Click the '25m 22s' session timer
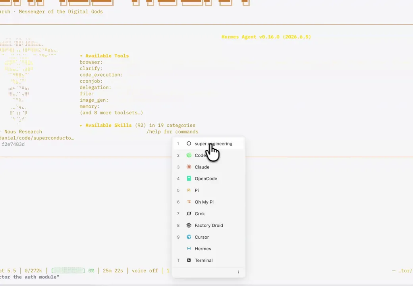413x286 pixels. tap(113, 271)
